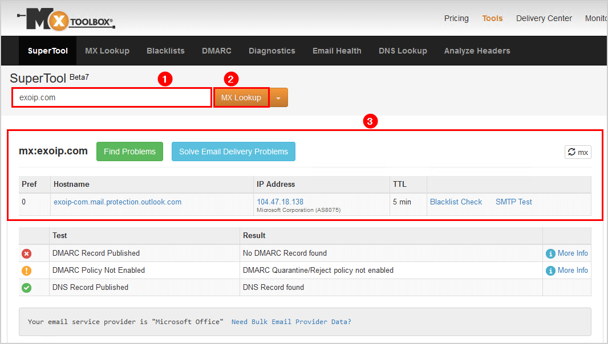Focus the domain input containing exoip.com

point(112,97)
